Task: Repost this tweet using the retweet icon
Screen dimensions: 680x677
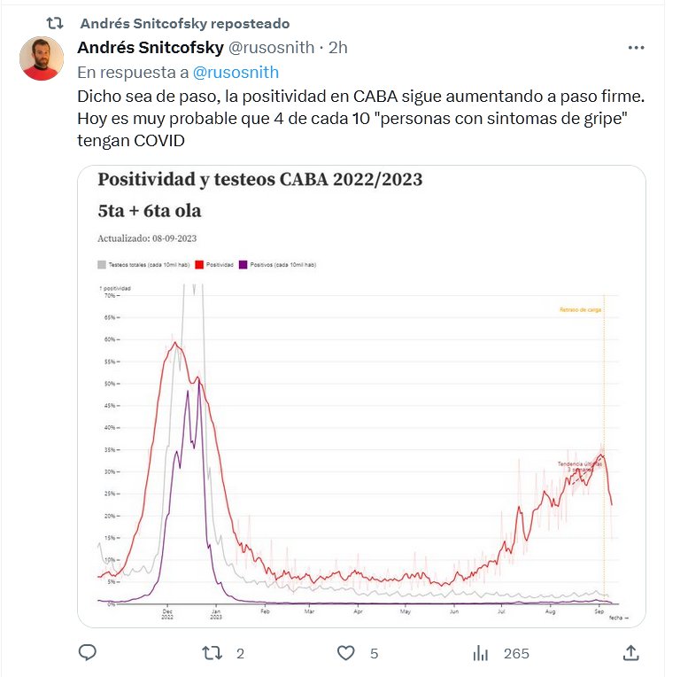Action: tap(212, 653)
